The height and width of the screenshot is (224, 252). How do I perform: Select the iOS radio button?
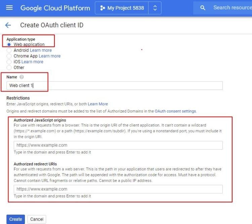(9, 62)
